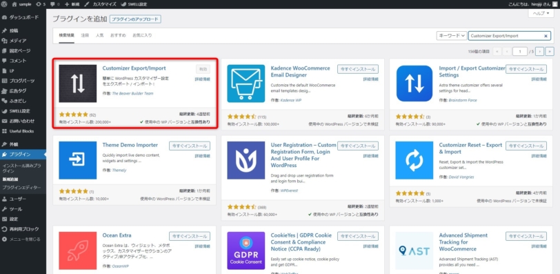Click Import / Export Customizer Settings icon
Image resolution: width=560 pixels, height=274 pixels.
[414, 84]
